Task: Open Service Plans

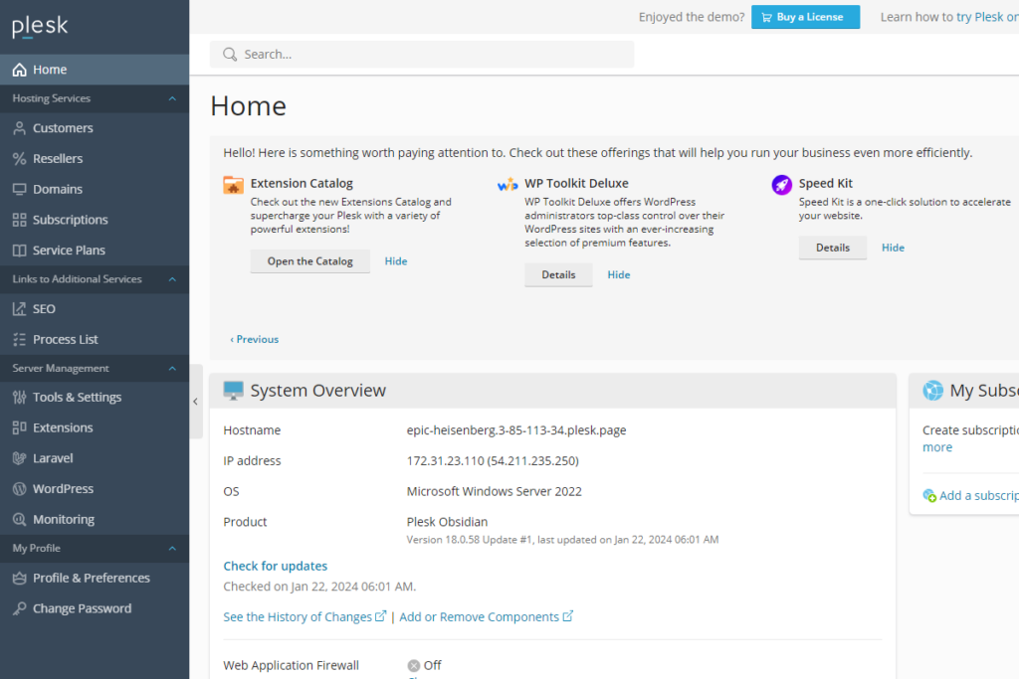Action: point(95,250)
